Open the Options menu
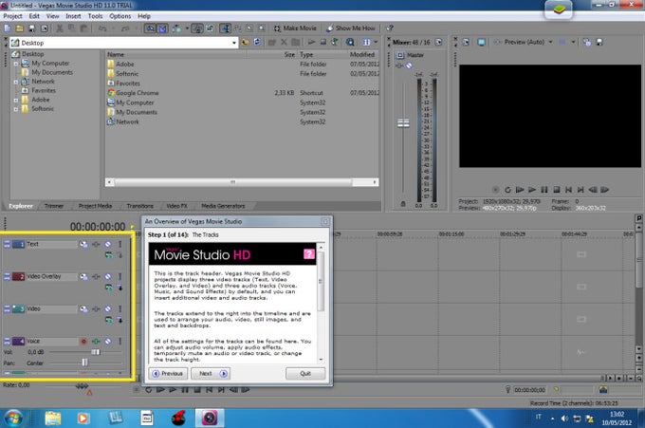Viewport: 645px width, 428px height. (x=120, y=16)
